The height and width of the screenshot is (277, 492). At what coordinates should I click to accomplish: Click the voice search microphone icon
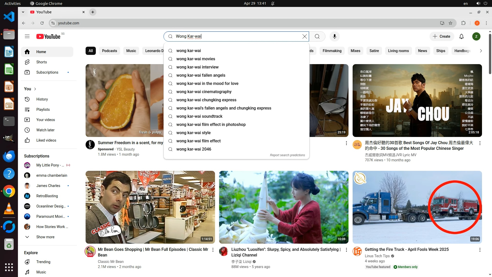point(334,36)
